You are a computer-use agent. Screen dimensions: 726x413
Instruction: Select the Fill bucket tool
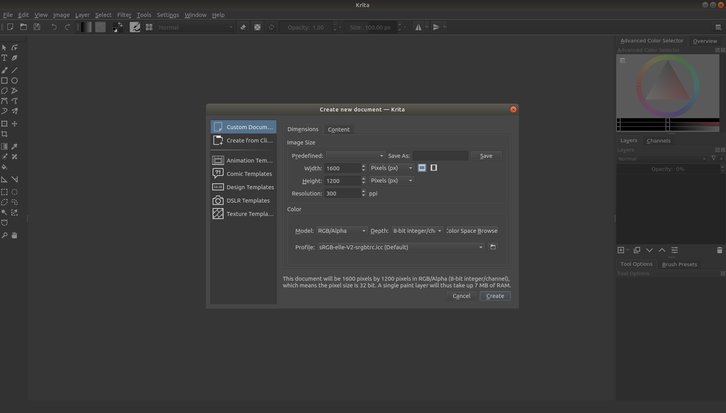[4, 167]
